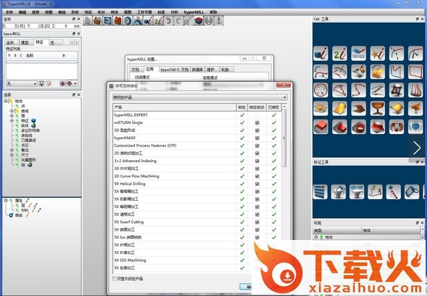Screen dimensions: 427x296
Task: Click the filter icon in feature list panel
Action: click(x=41, y=83)
